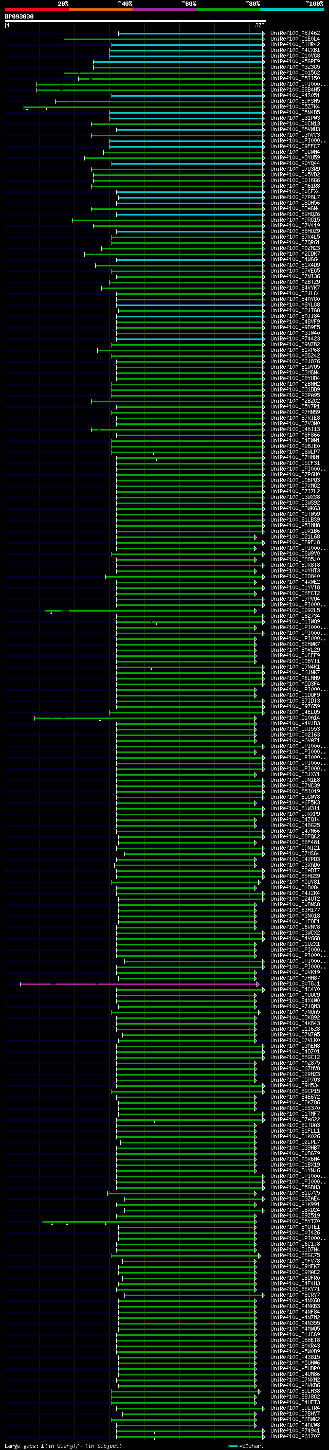
Task: Click hit label UniRef100_P43815
Action: pos(295,1357)
